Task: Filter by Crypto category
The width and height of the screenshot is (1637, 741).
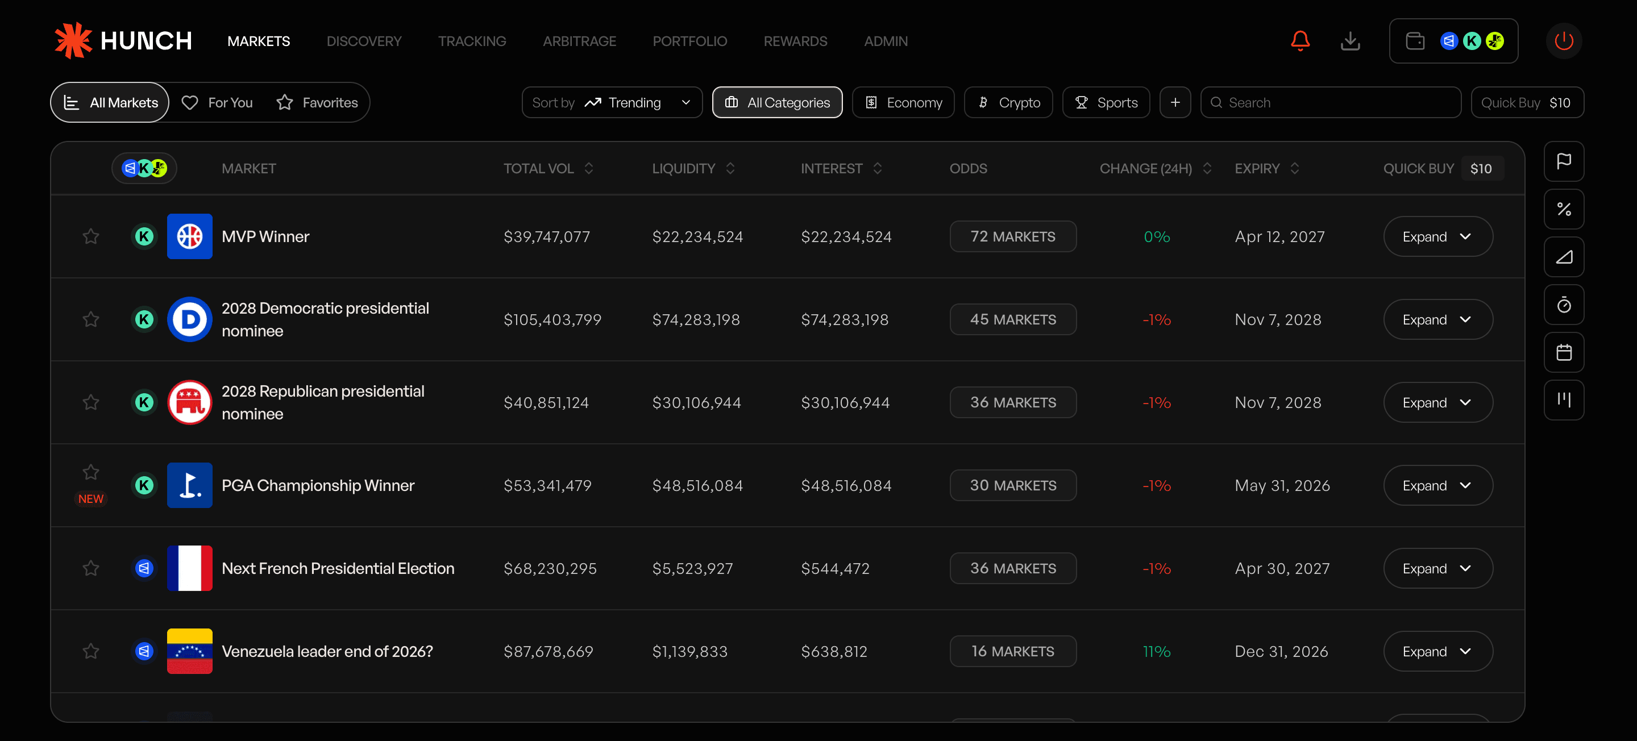Action: [1008, 102]
